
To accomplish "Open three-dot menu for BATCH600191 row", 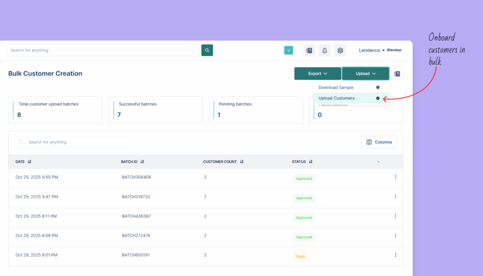I will (x=395, y=256).
